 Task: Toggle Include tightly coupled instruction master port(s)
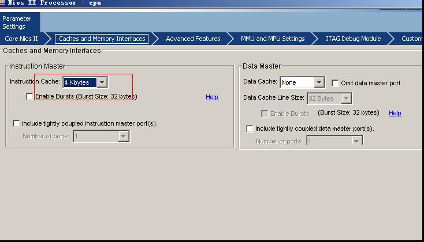(16, 123)
